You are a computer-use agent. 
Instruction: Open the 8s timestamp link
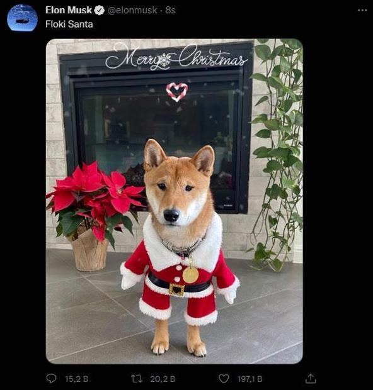[x=171, y=10]
